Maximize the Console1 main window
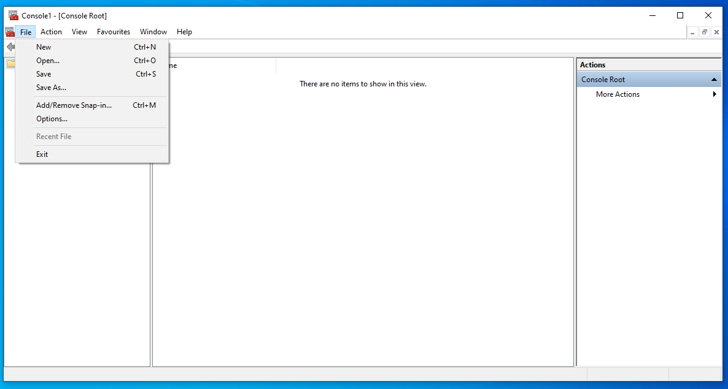 [x=680, y=15]
